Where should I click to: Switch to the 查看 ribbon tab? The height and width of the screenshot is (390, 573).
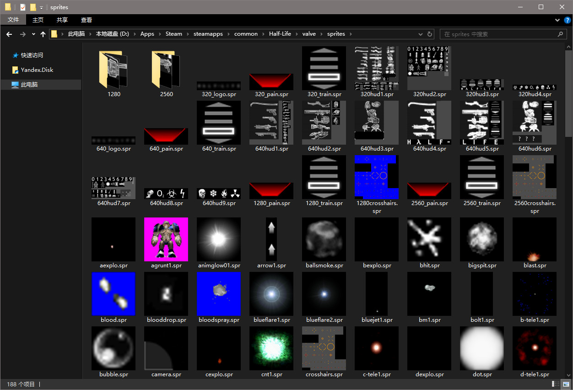(x=86, y=20)
